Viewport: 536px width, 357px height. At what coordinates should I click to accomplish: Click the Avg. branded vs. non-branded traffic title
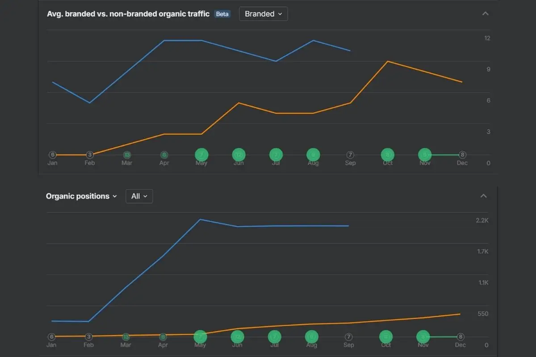(128, 14)
